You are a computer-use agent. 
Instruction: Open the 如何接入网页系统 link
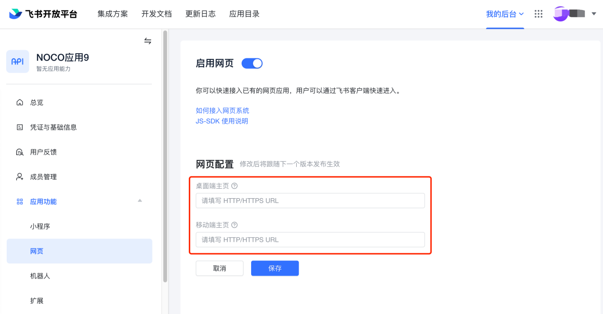tap(223, 111)
